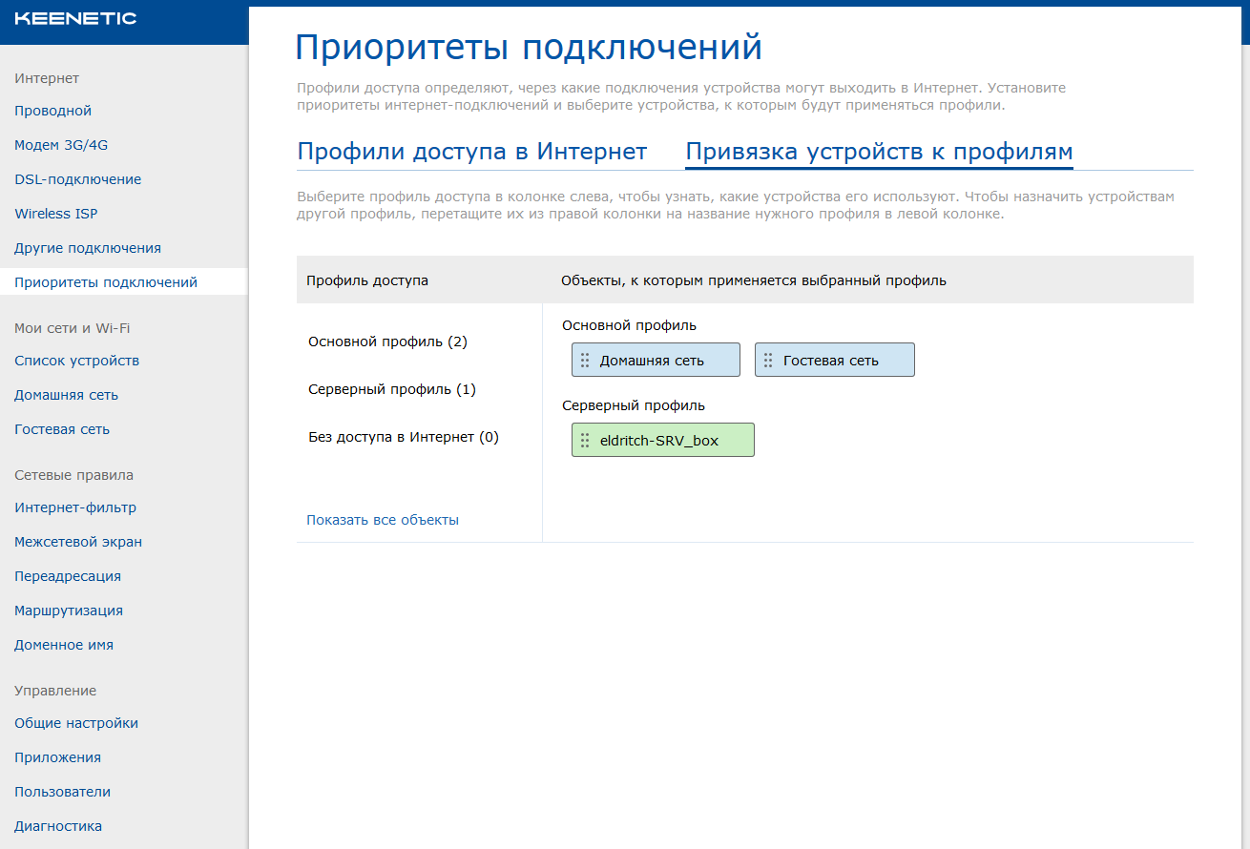Go to DSL-подключение page
1250x849 pixels.
[x=77, y=179]
